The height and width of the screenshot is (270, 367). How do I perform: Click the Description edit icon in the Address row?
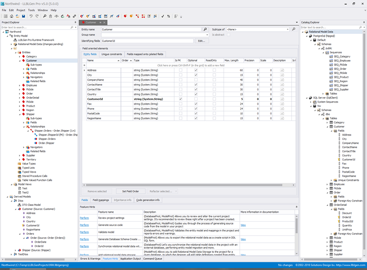[x=282, y=70]
